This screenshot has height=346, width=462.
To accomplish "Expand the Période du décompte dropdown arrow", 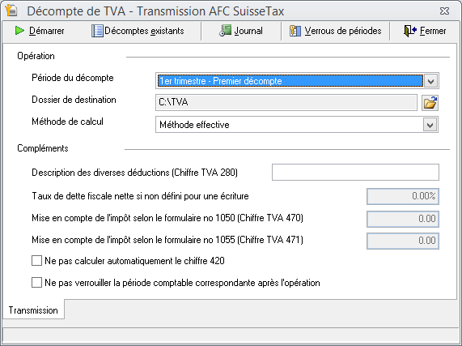I will pos(430,81).
